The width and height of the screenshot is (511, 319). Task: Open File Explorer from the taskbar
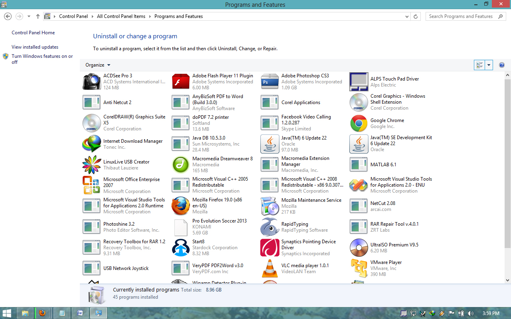(x=25, y=313)
